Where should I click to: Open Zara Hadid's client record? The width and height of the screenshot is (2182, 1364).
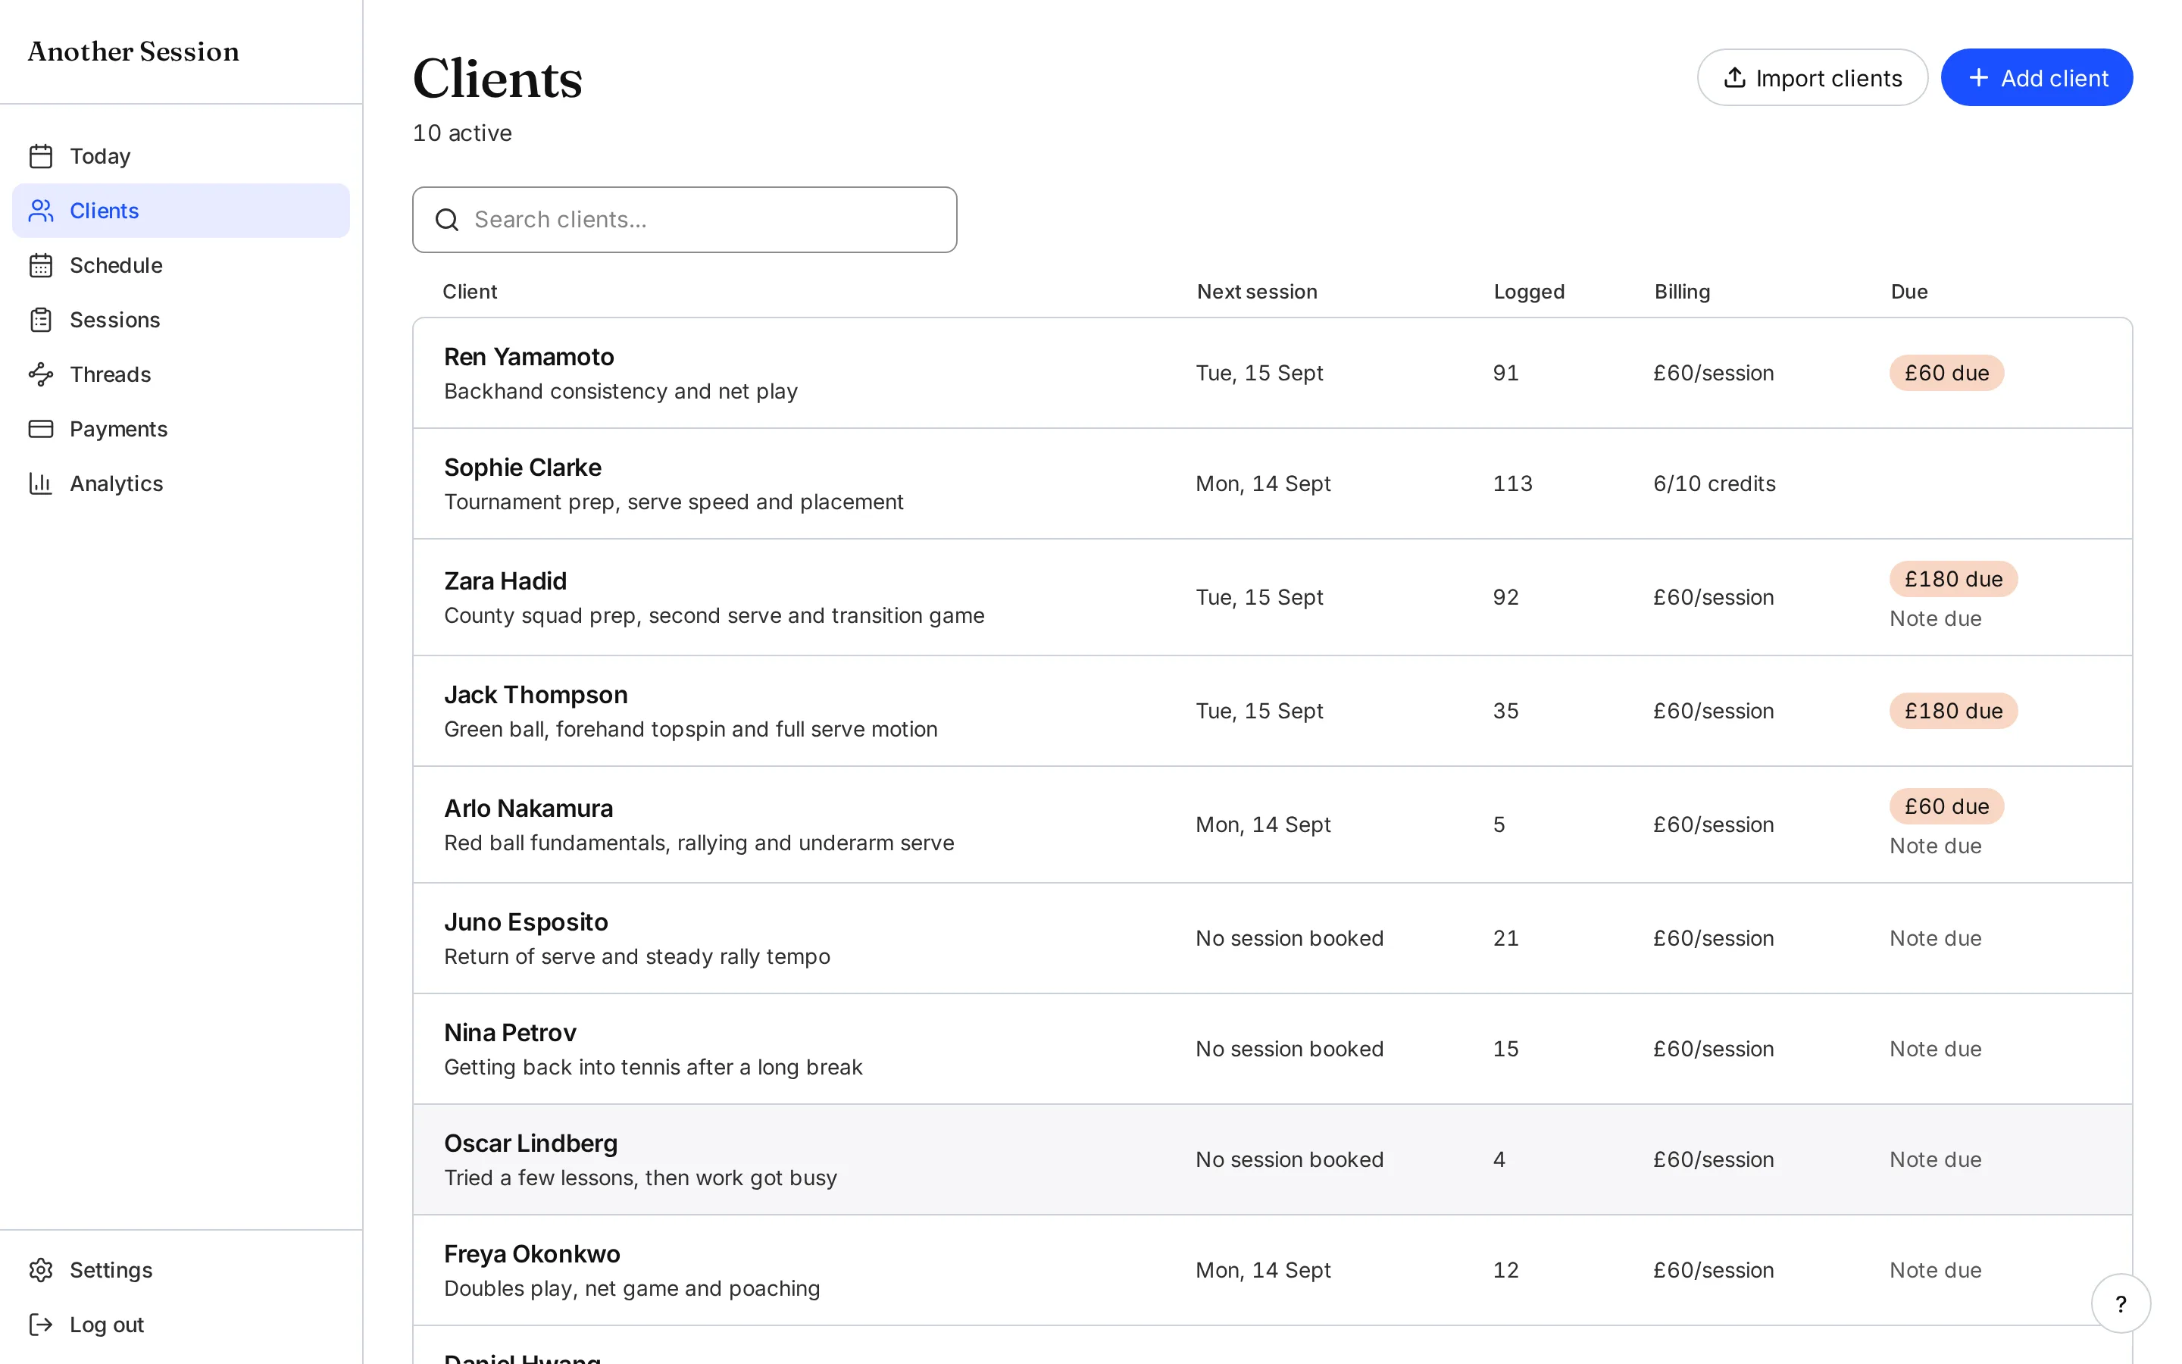tap(1272, 597)
